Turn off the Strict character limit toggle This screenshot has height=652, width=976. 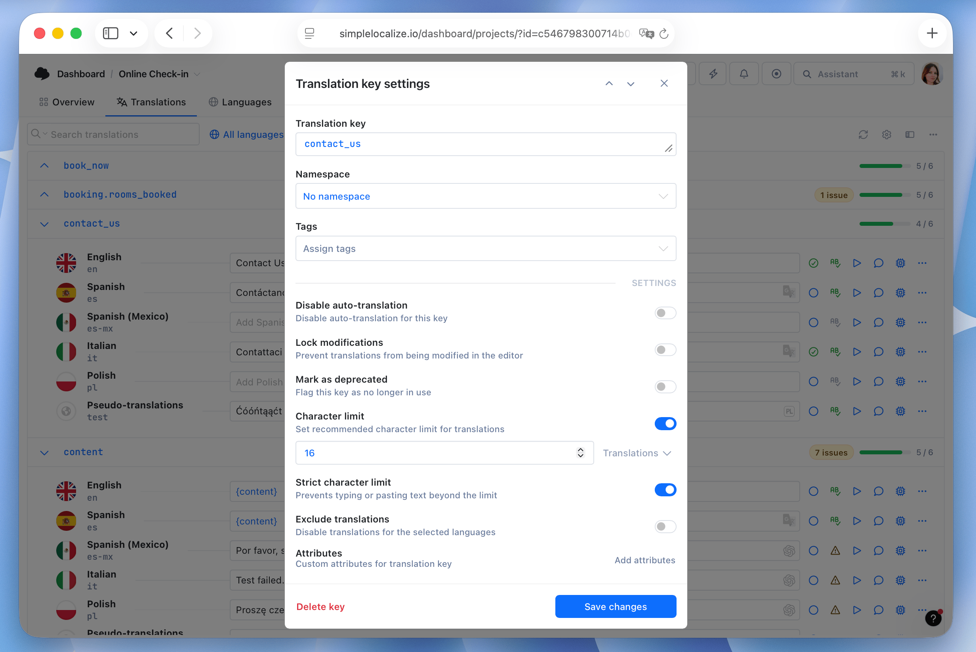point(665,490)
